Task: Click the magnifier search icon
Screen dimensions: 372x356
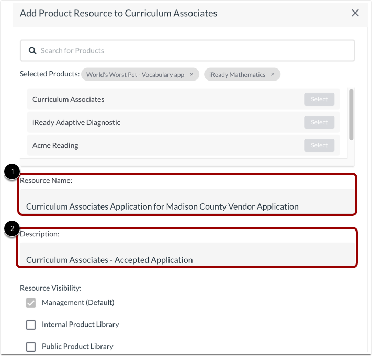Action: (32, 51)
